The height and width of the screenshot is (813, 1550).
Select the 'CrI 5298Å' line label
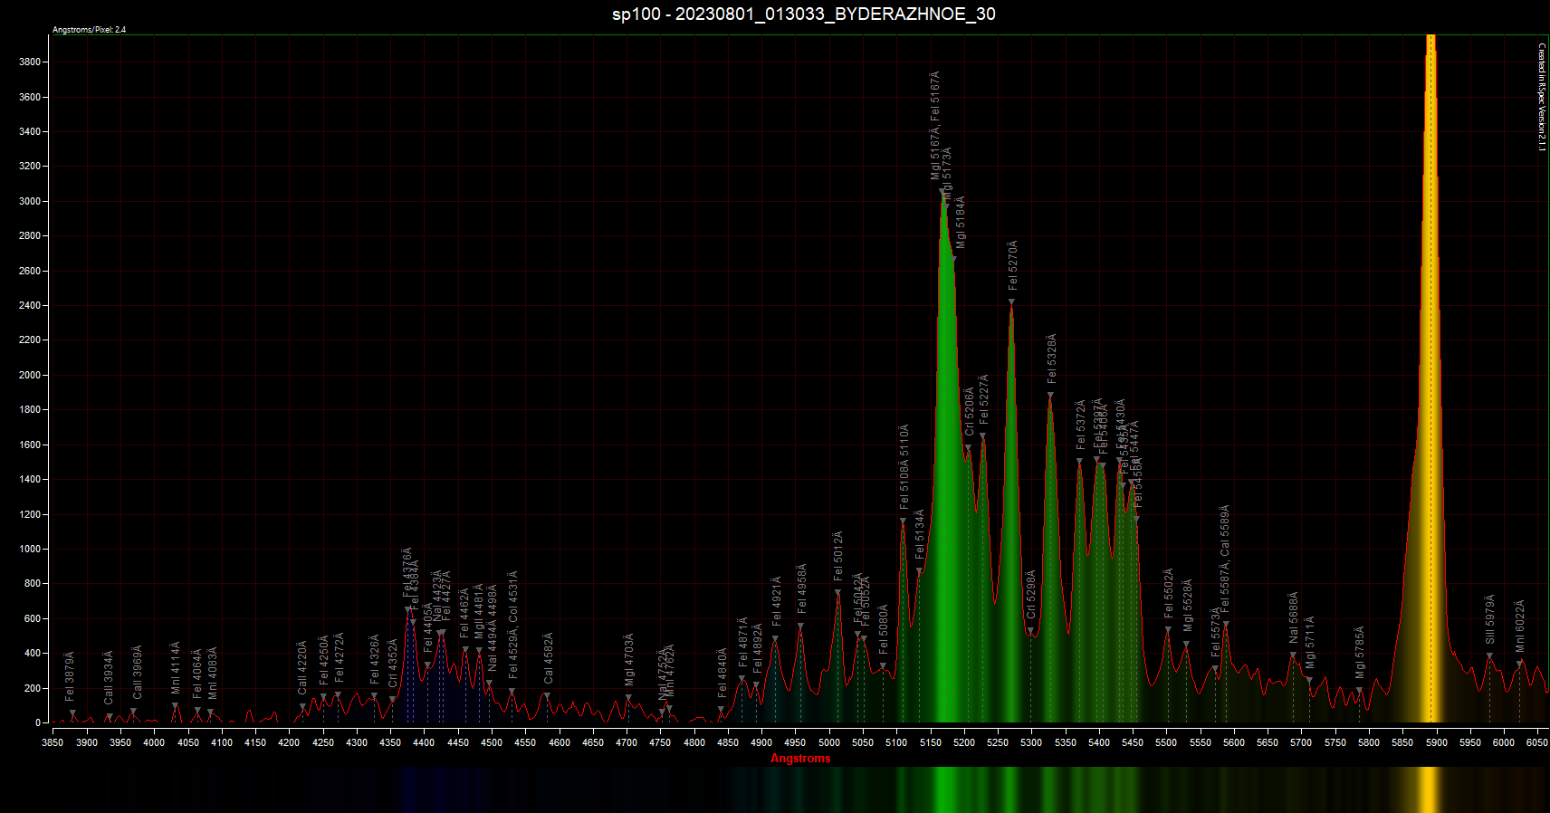[x=1031, y=595]
